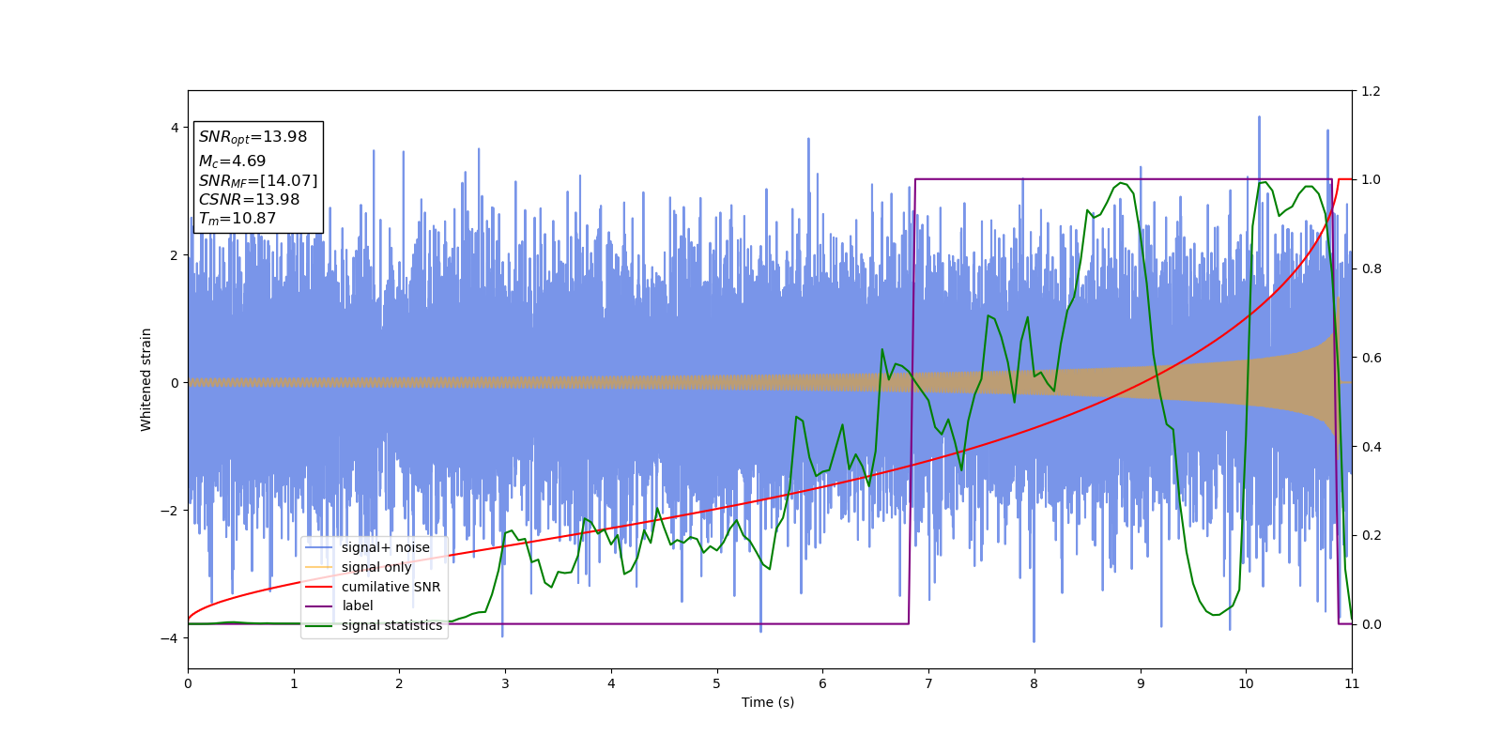Click right y-axis tick label 0.0
This screenshot has height=751, width=1502.
1371,624
